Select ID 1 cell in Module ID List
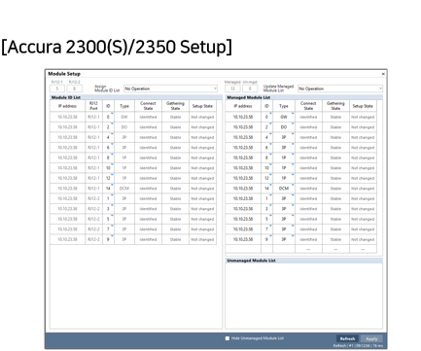 coord(108,198)
